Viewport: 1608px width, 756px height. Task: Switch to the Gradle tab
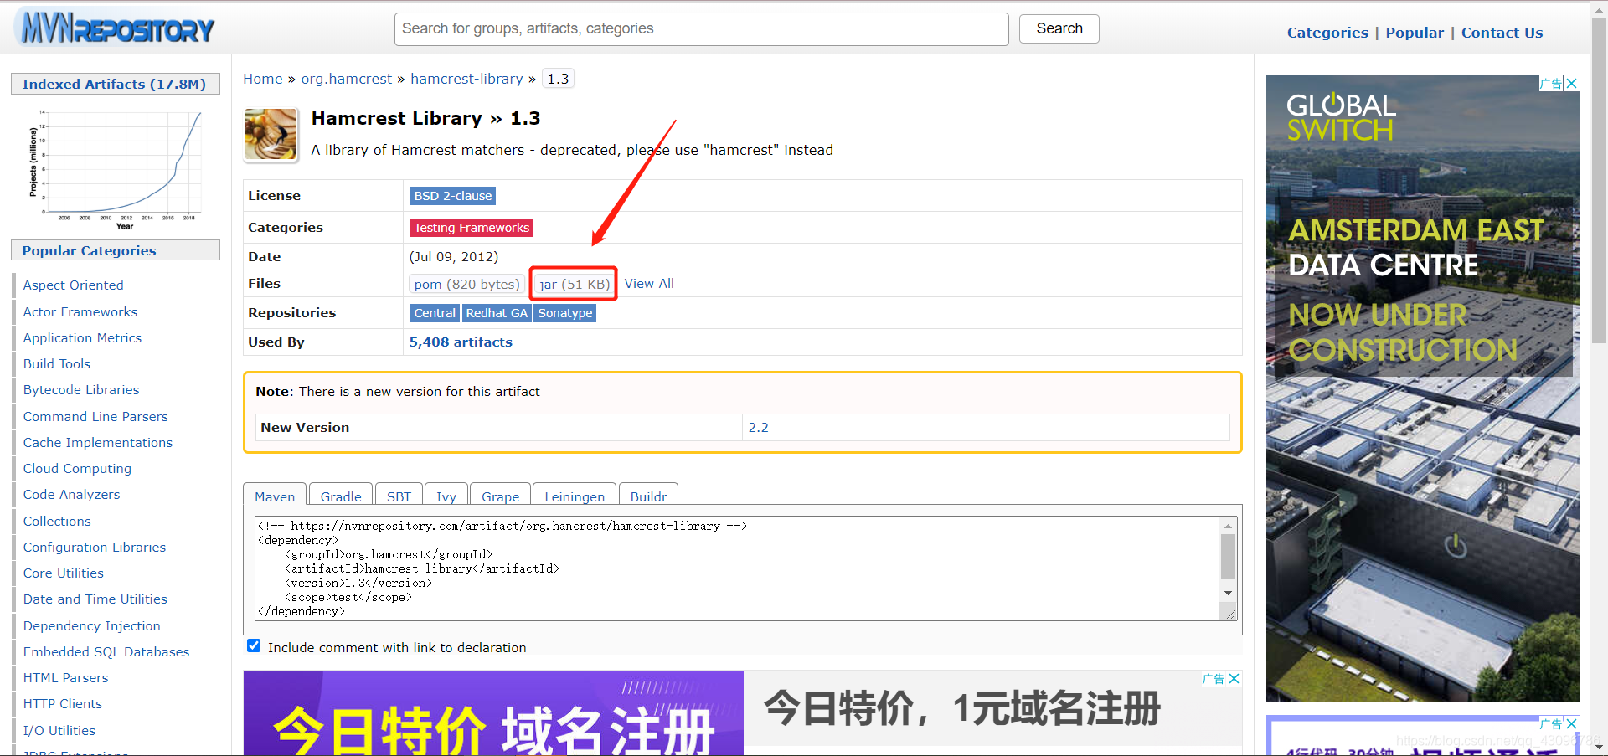click(341, 496)
